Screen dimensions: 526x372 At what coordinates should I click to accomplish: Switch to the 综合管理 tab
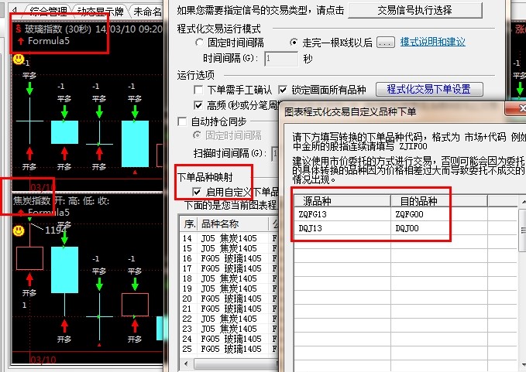[x=48, y=12]
